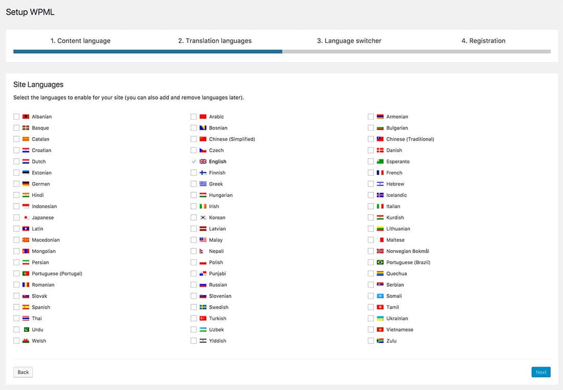Click the Maltese language label

coord(395,240)
